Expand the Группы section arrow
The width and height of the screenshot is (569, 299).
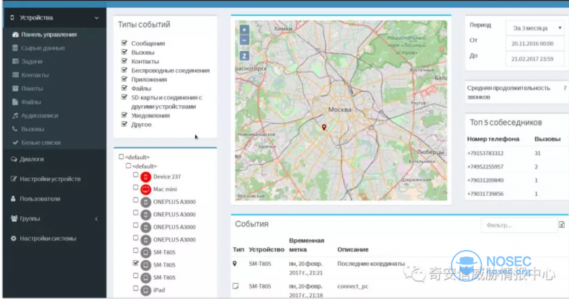97,219
